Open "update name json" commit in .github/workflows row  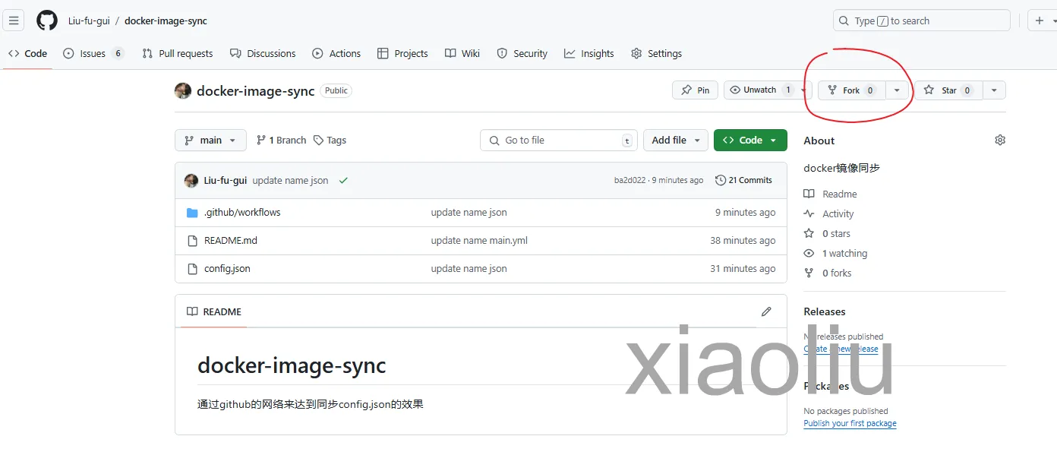point(469,213)
